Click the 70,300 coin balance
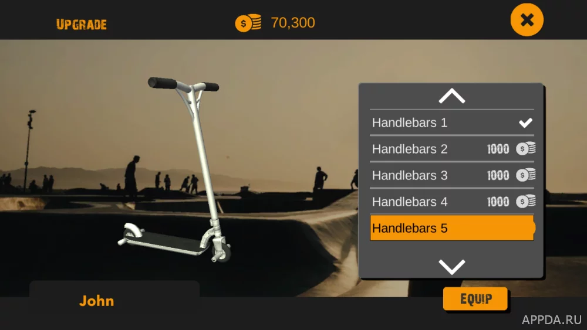 tap(293, 23)
